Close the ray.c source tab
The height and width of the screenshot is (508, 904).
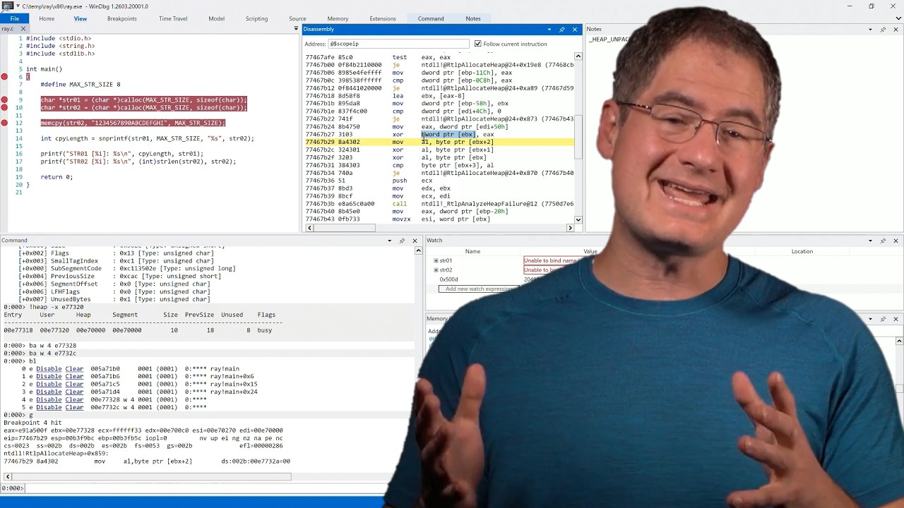click(x=23, y=29)
